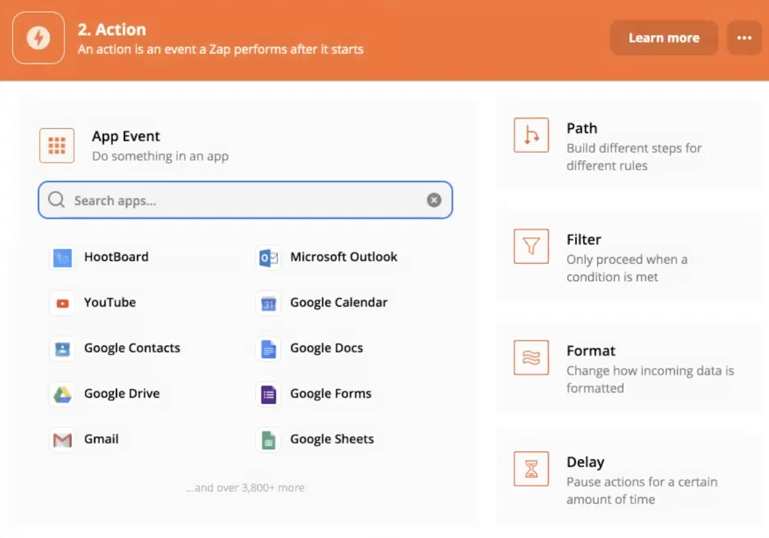
Task: Click the App Event grid icon
Action: coord(57,145)
